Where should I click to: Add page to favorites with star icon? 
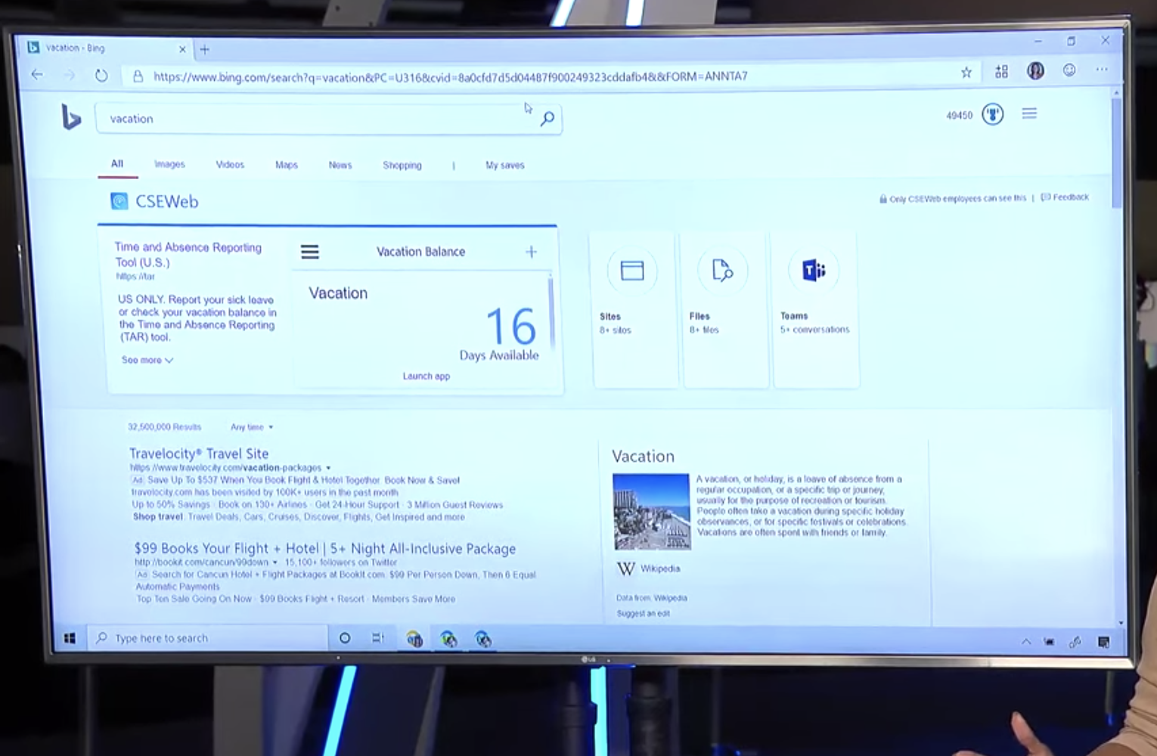[966, 73]
